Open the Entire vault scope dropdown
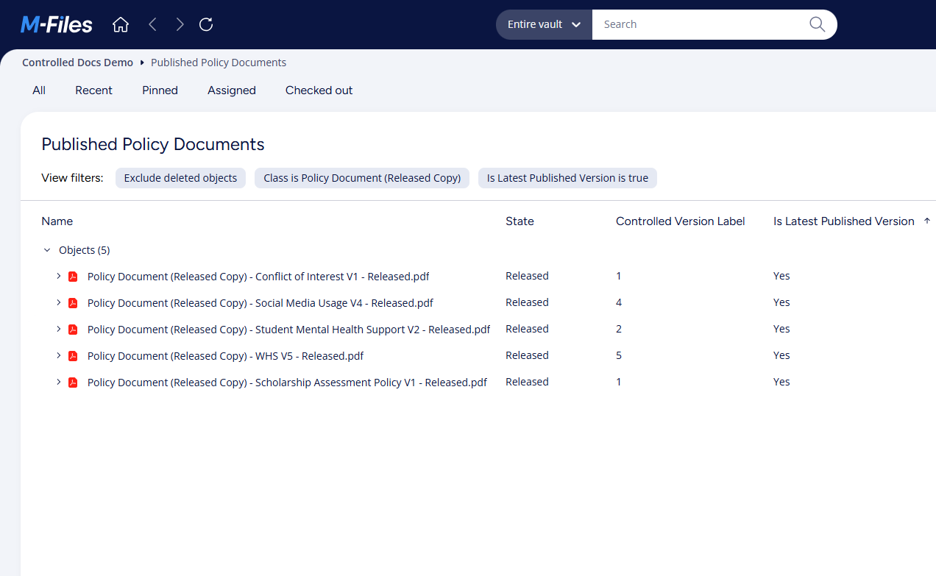Screen dimensions: 936x576 tap(544, 24)
